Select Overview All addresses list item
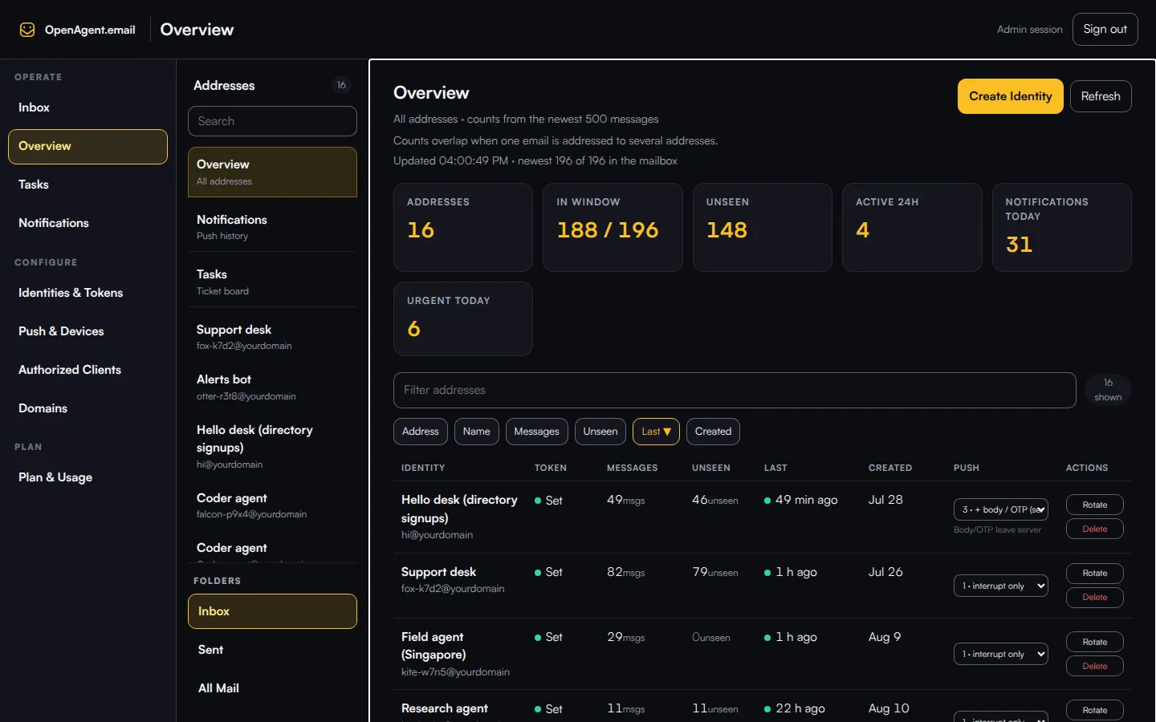This screenshot has height=722, width=1156. point(272,172)
